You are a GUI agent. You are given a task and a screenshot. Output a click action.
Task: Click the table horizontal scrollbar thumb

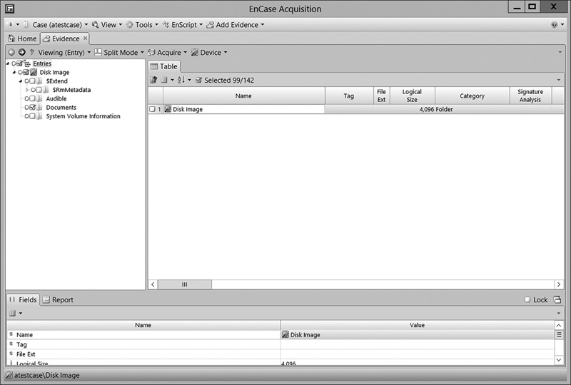185,284
